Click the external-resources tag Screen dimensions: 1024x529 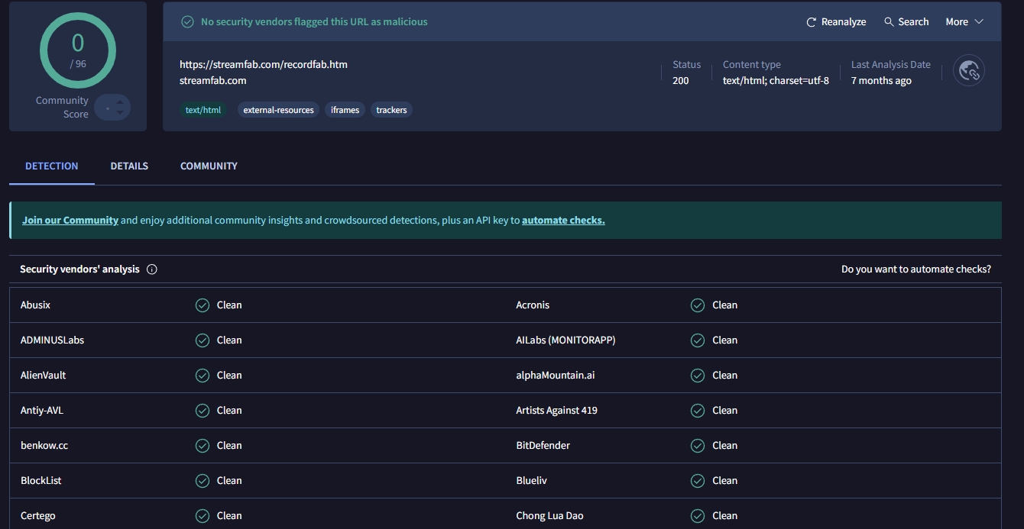278,110
